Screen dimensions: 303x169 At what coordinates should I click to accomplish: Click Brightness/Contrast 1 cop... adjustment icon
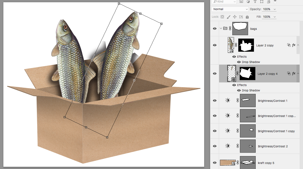228,116
